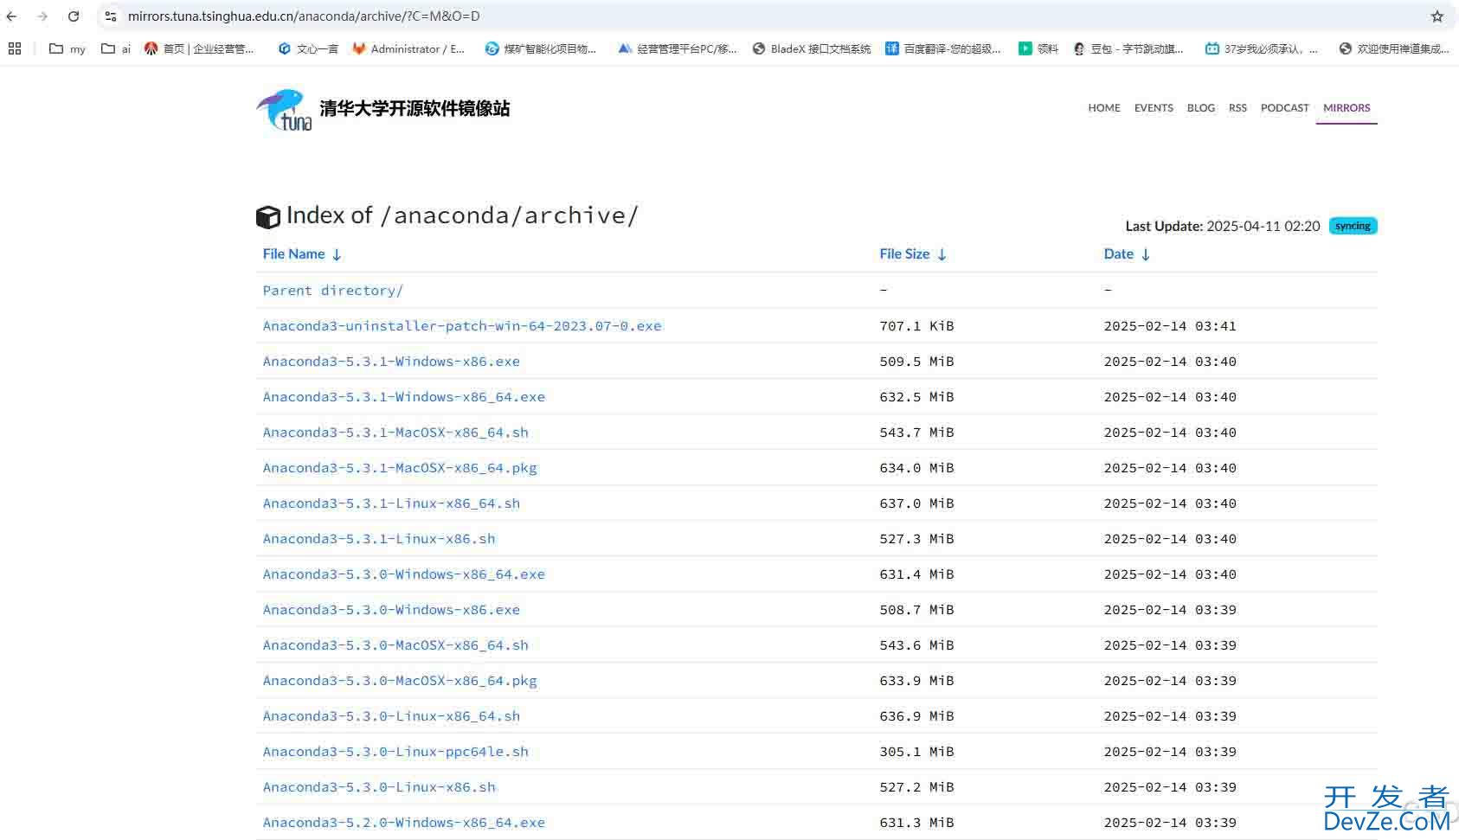Open 百度翻译 bookmark
Image resolution: width=1459 pixels, height=840 pixels.
pos(943,48)
